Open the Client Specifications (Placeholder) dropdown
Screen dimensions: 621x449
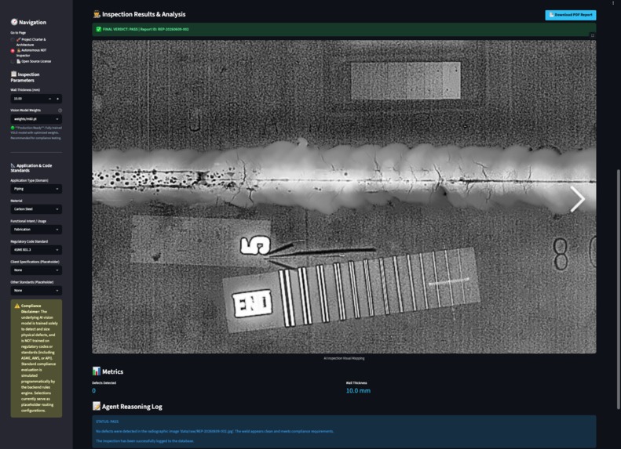click(x=36, y=270)
